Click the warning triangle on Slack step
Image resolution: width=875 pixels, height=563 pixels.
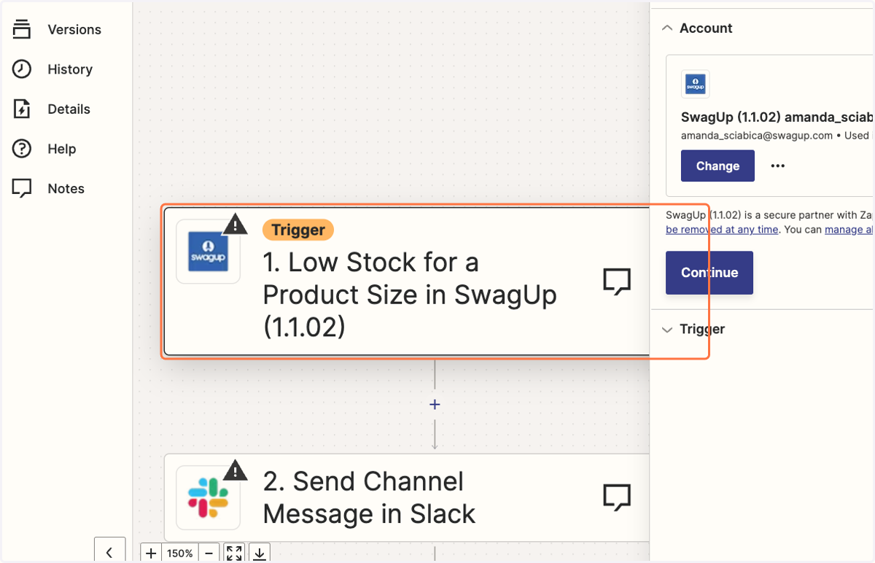[235, 470]
